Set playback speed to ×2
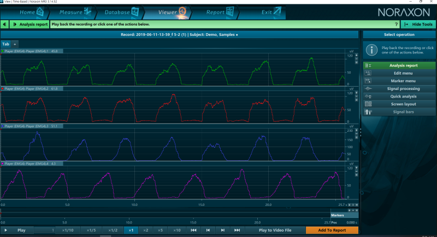 pyautogui.click(x=145, y=230)
